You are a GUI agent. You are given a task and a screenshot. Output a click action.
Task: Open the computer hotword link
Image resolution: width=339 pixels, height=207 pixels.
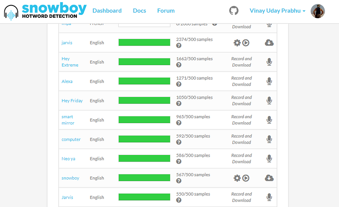pos(71,140)
